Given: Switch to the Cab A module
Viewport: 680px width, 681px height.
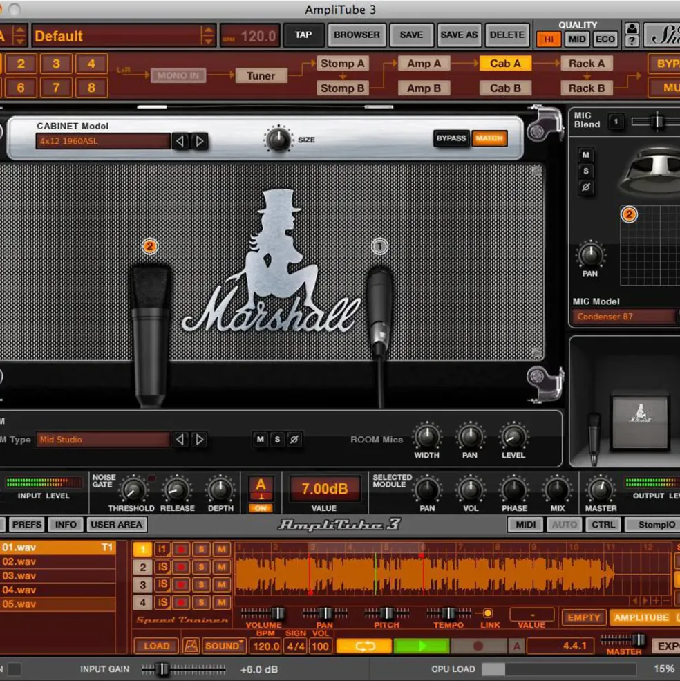Looking at the screenshot, I should tap(505, 64).
